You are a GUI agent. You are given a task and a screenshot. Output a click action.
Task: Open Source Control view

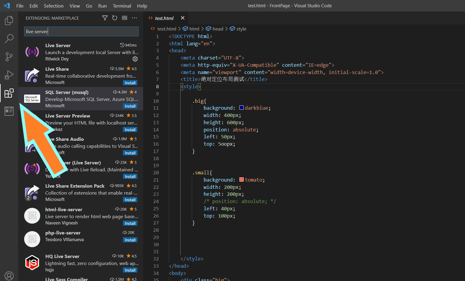[x=9, y=57]
